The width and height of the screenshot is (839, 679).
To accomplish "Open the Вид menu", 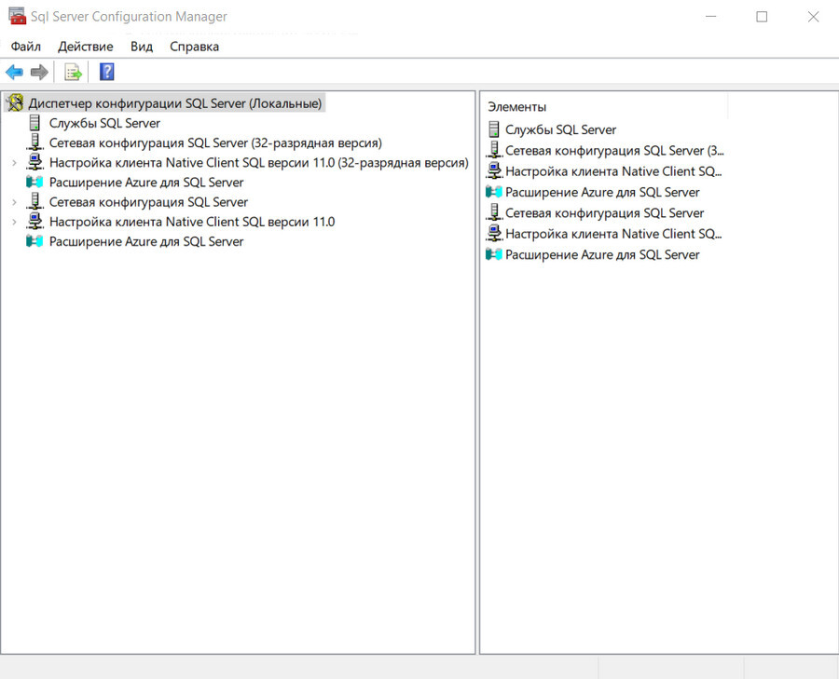I will (142, 47).
